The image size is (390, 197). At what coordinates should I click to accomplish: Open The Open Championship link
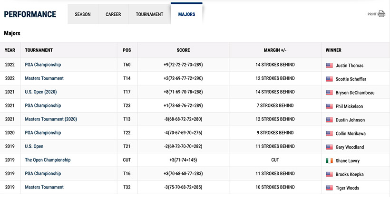tap(48, 160)
